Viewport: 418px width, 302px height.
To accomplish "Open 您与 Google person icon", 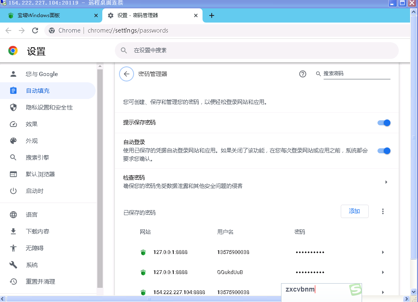I will click(13, 74).
